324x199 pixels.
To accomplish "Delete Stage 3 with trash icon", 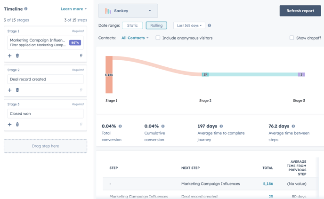I will [x=17, y=124].
